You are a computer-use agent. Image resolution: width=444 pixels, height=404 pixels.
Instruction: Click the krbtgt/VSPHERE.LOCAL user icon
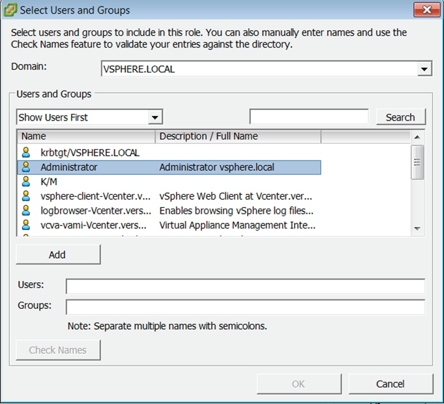(x=26, y=152)
